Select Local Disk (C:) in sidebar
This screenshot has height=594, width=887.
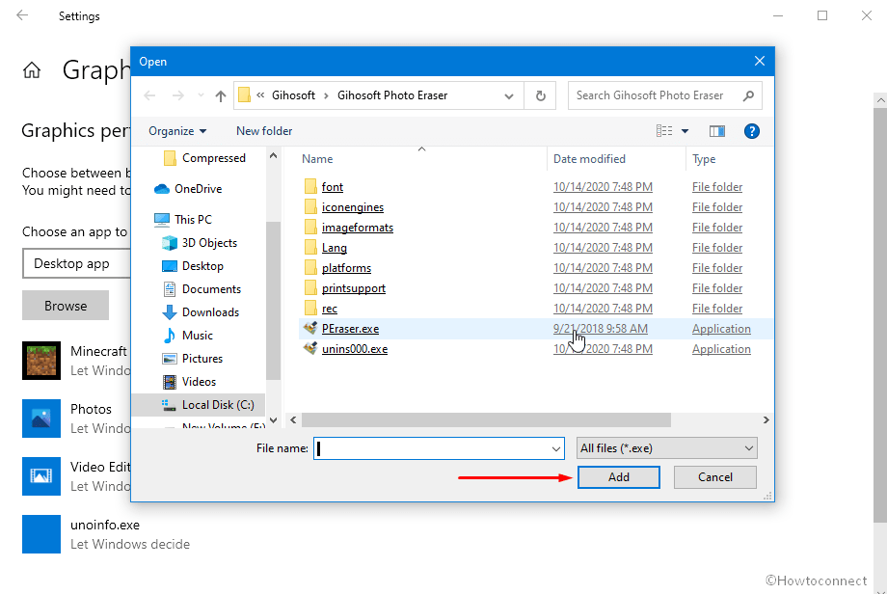coord(198,405)
